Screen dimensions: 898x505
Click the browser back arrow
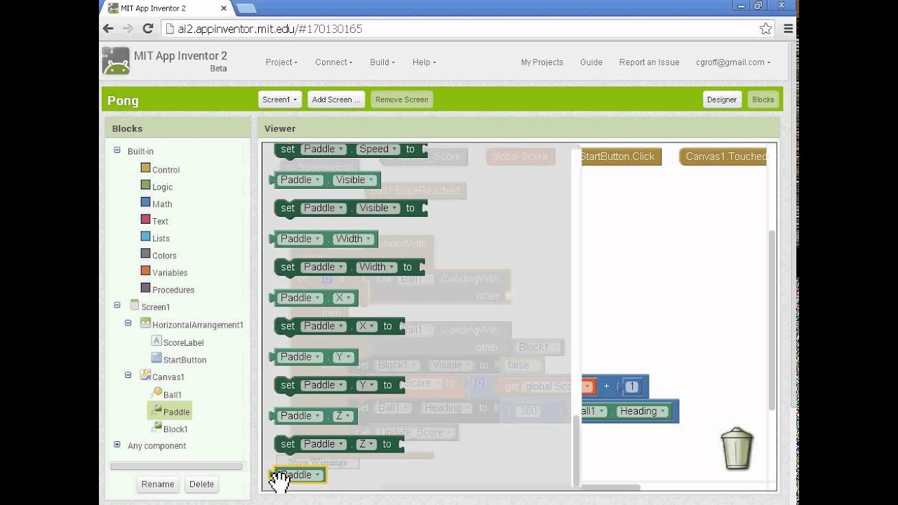point(108,29)
